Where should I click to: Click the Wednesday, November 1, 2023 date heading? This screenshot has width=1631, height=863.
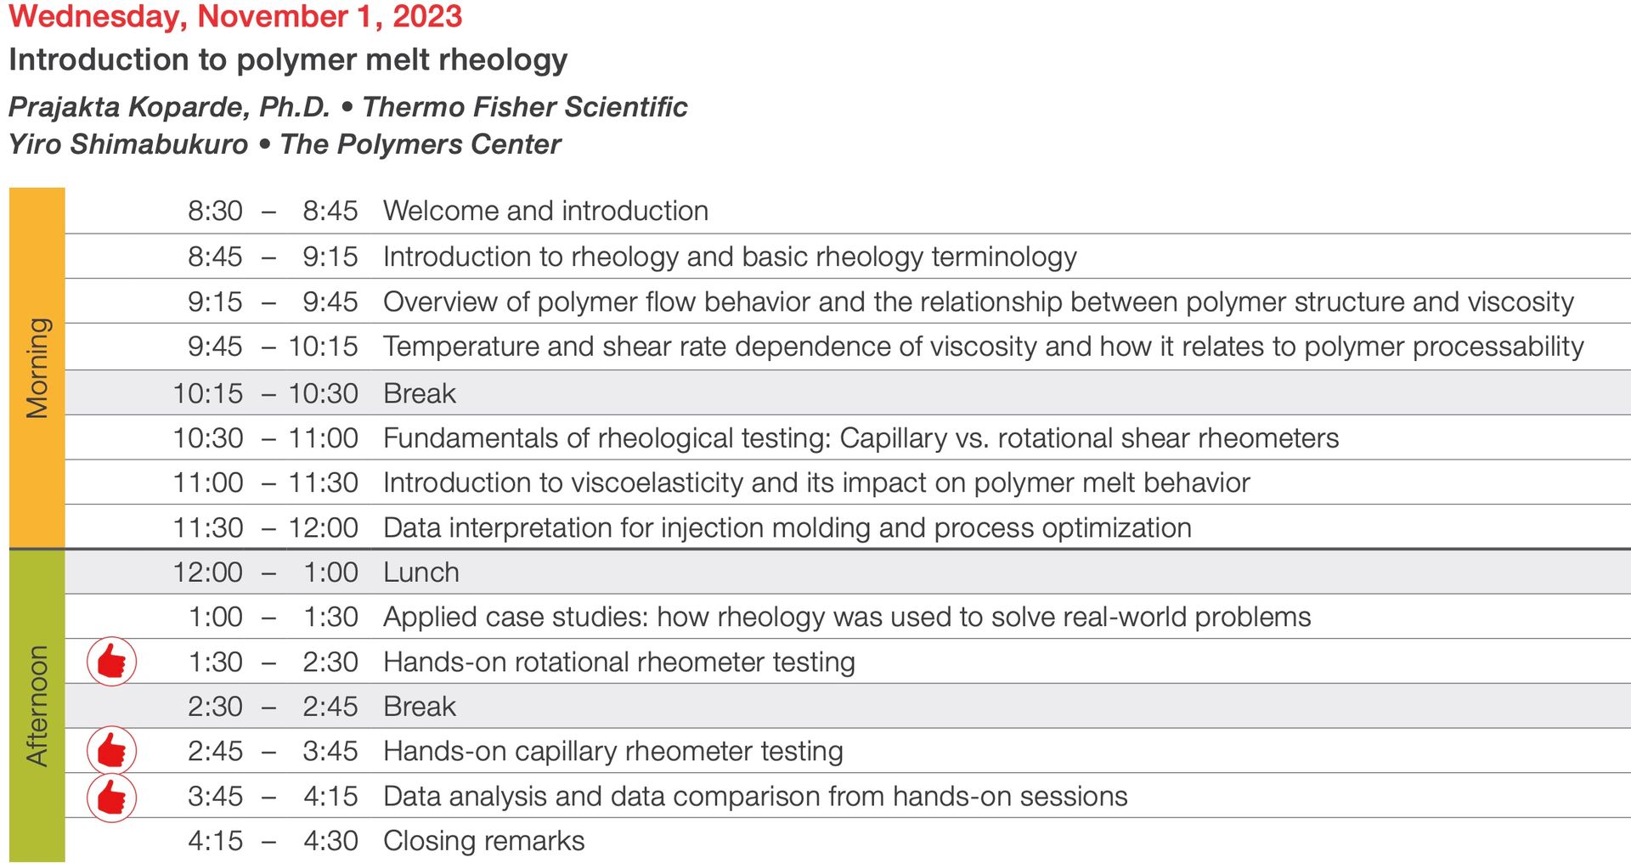pos(235,16)
